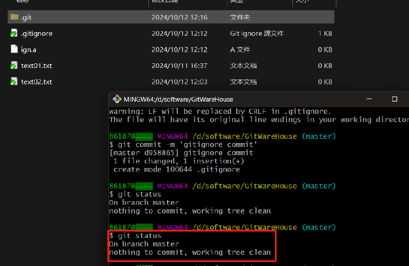The height and width of the screenshot is (266, 409).
Task: Click the .git folder name
Action: coord(26,17)
